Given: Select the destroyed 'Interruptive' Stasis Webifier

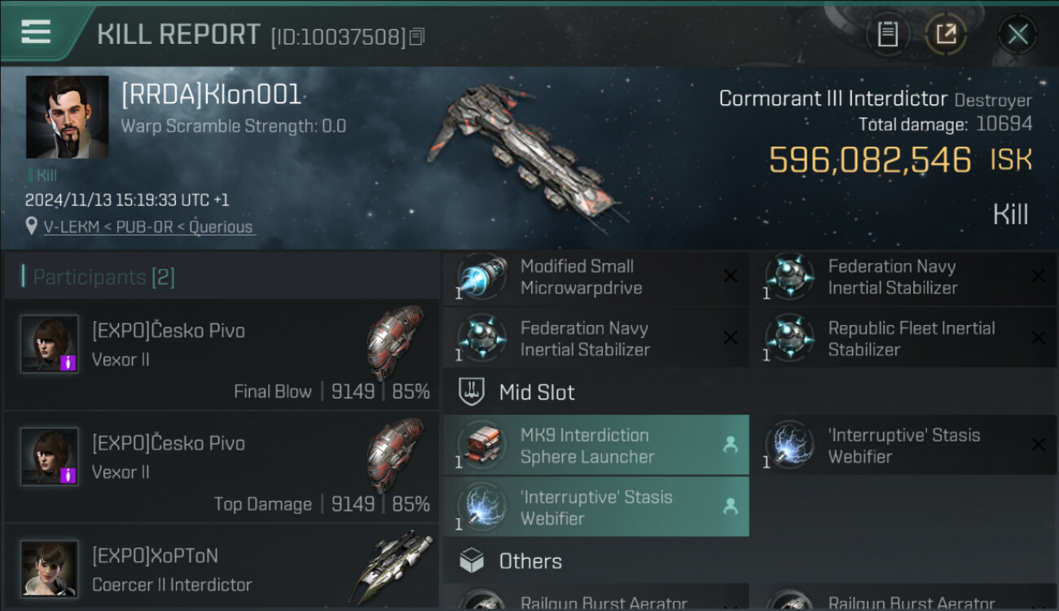Looking at the screenshot, I should [903, 446].
